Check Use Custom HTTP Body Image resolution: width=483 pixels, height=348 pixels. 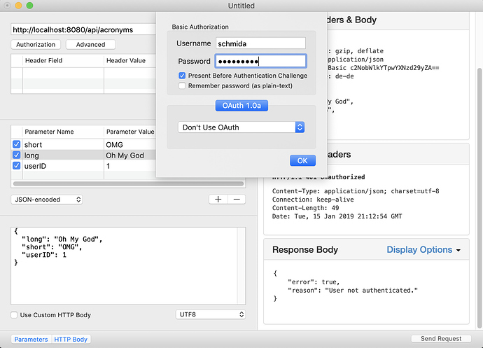coord(14,315)
